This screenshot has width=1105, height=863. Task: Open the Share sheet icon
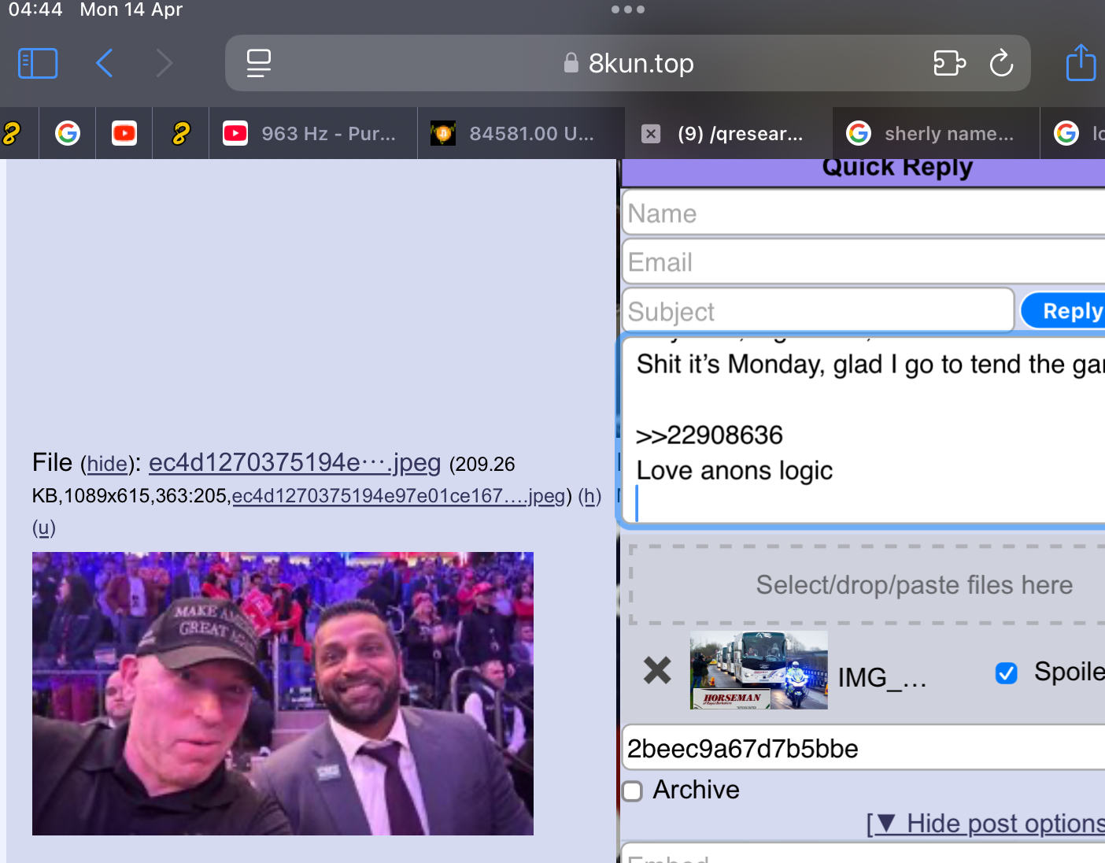(x=1081, y=62)
